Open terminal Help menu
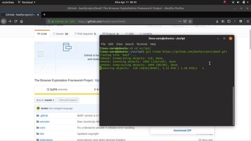251x141 pixels. pos(153,44)
